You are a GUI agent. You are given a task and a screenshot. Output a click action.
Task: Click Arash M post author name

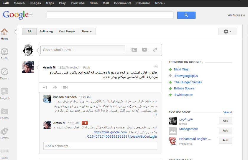(x=49, y=67)
